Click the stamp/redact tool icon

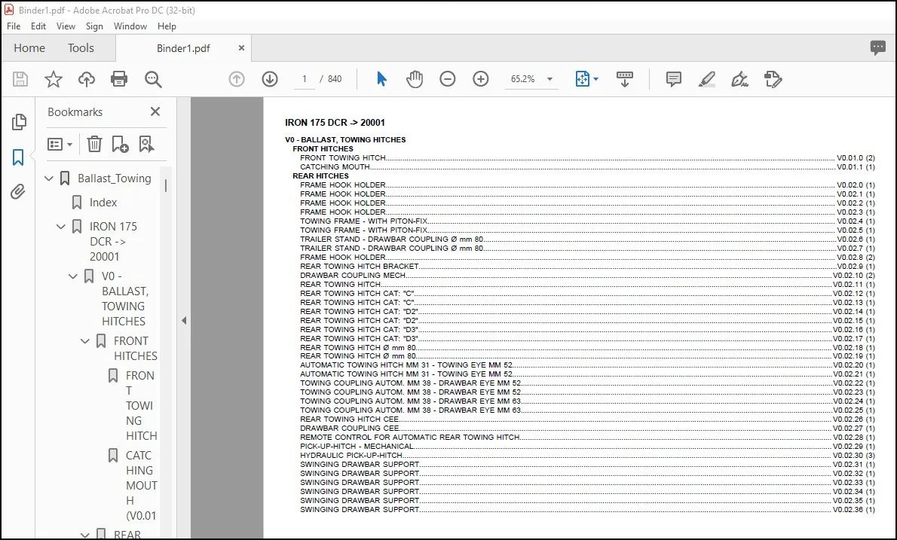[773, 79]
